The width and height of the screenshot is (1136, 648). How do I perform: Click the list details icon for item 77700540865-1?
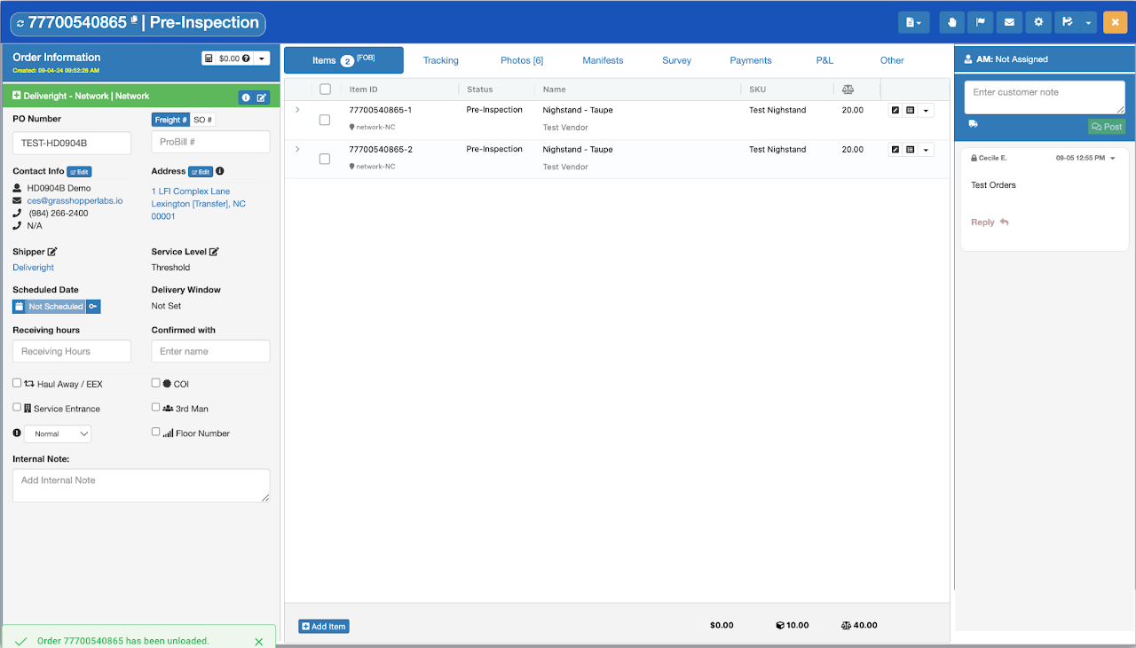[911, 111]
